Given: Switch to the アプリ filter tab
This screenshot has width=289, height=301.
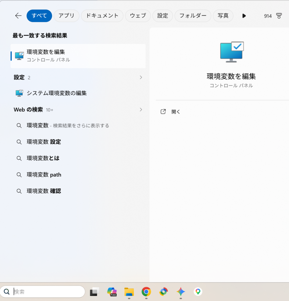Looking at the screenshot, I should point(66,16).
